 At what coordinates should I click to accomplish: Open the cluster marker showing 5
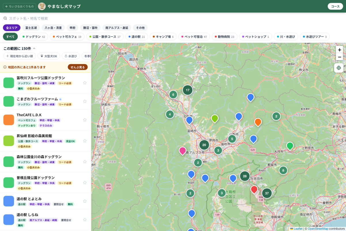(x=232, y=139)
